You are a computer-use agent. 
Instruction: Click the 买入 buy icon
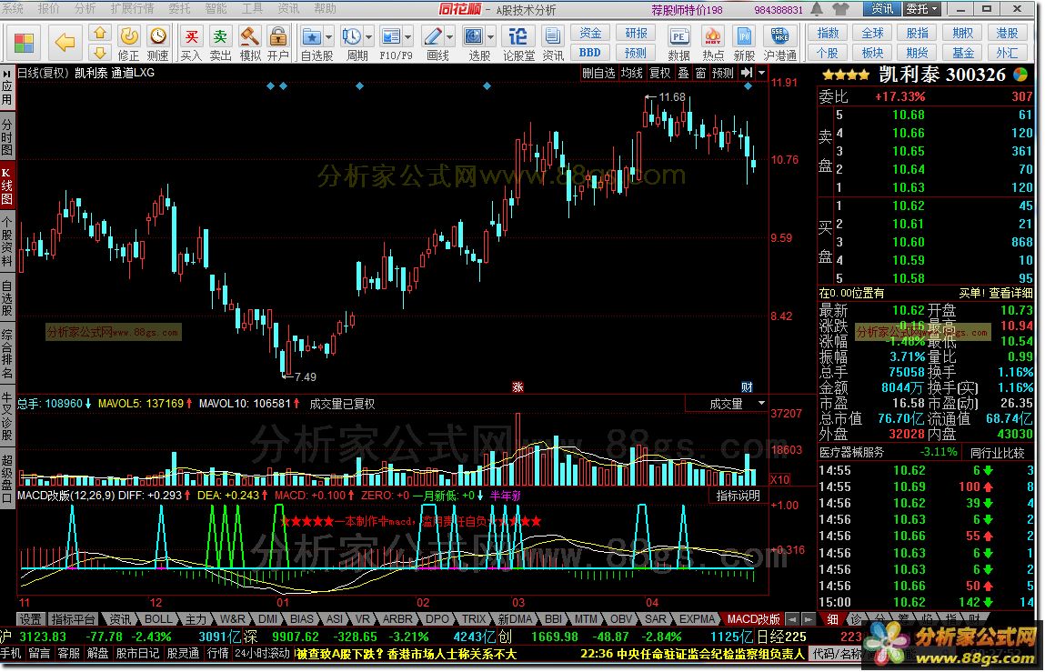coord(191,36)
